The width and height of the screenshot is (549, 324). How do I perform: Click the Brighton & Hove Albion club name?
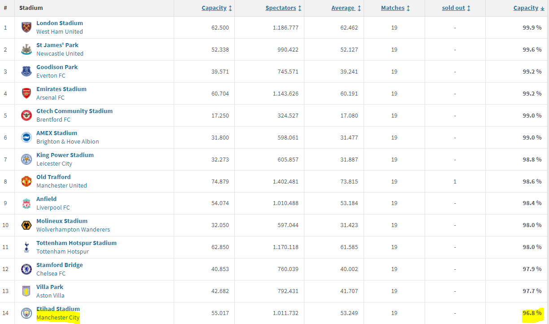click(x=68, y=142)
